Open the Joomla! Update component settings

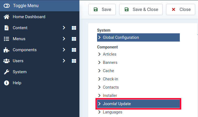[x=117, y=104]
